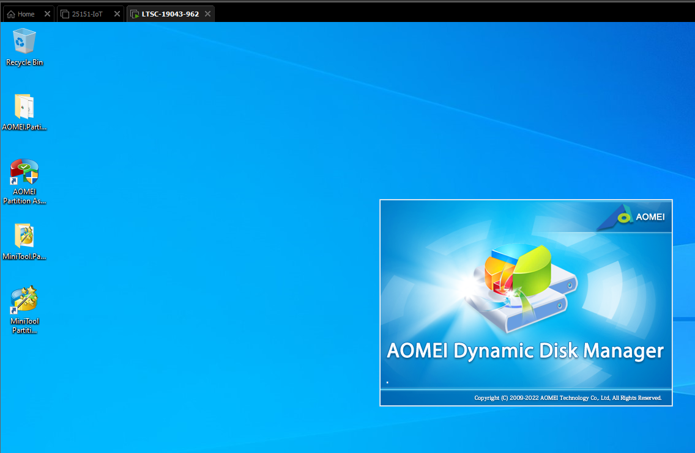Select the AOMEI.Parti... folder icon

[x=24, y=112]
